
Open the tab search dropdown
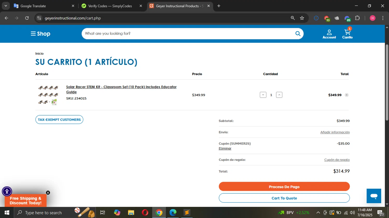[x=6, y=6]
